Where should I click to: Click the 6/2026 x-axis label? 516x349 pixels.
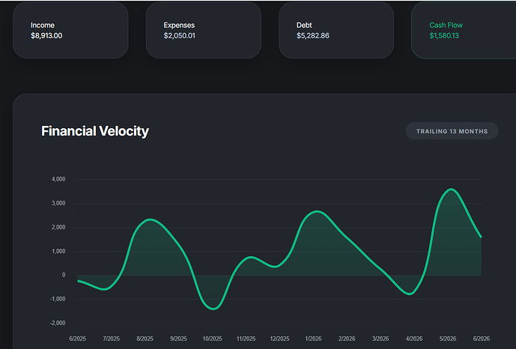tap(482, 339)
